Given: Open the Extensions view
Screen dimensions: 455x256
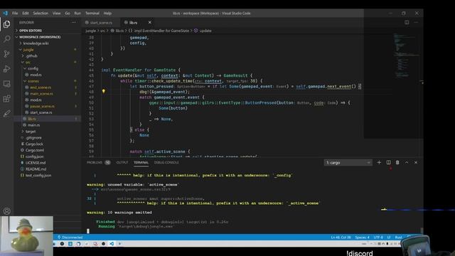Looking at the screenshot, I should (6, 99).
